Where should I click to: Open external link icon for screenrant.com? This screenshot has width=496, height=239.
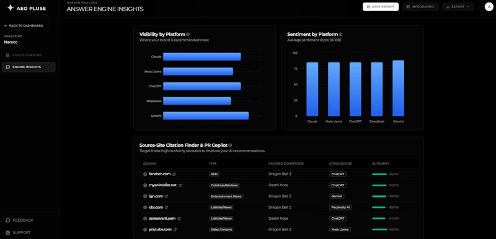point(179,219)
